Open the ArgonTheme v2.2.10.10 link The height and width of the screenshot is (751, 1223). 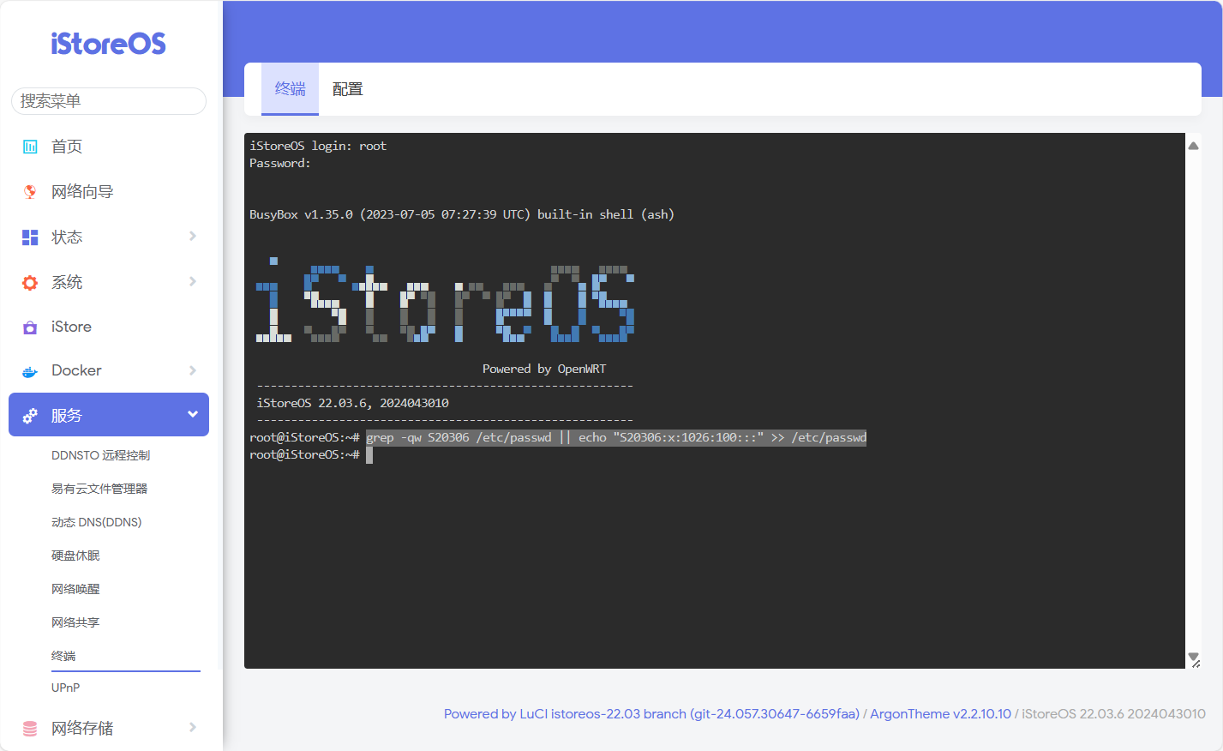coord(940,714)
